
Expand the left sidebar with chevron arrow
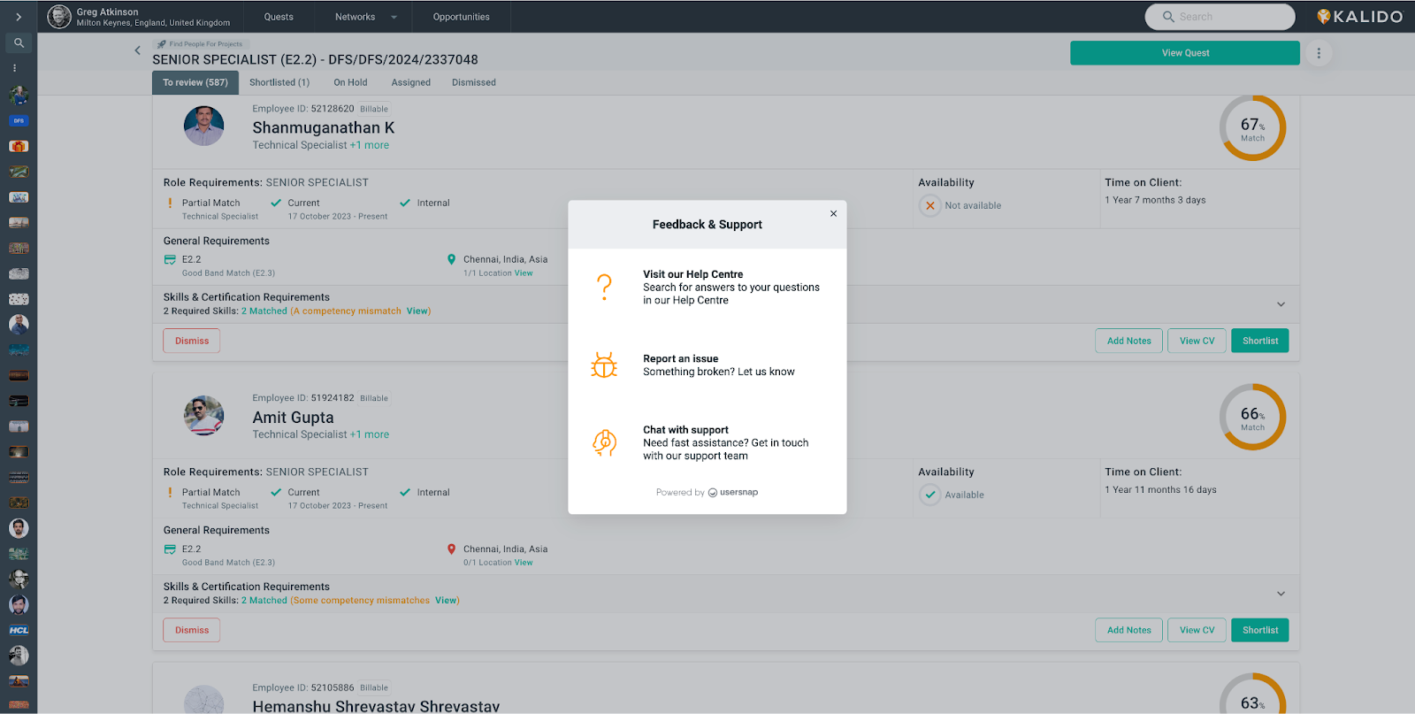pos(19,17)
